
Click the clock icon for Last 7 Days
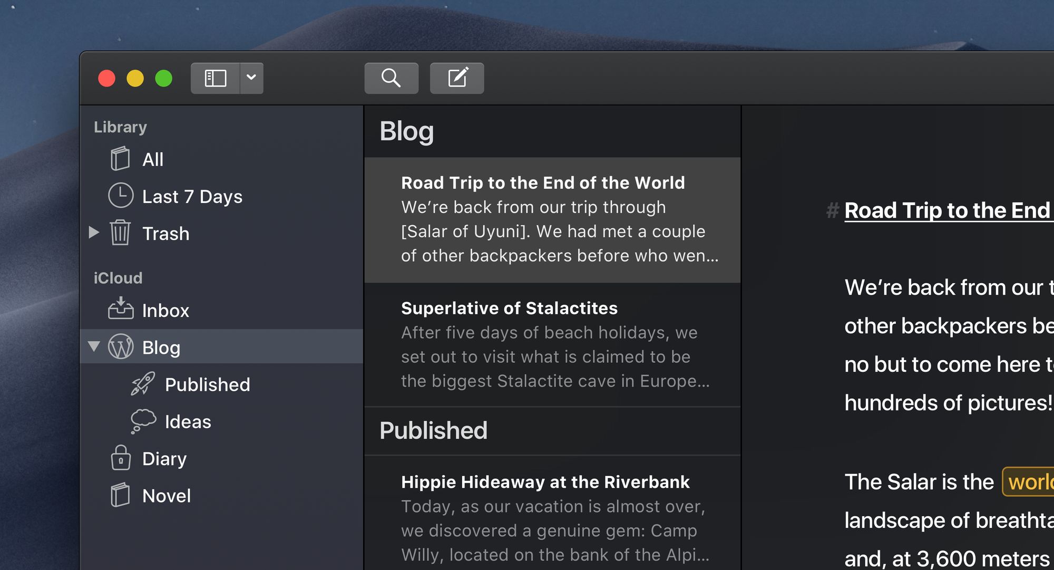pyautogui.click(x=122, y=196)
